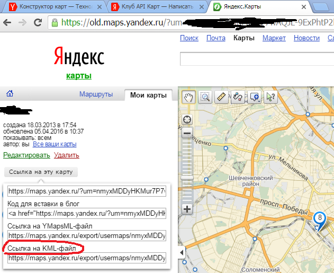Click the Удалить link
The height and width of the screenshot is (273, 334).
point(66,155)
